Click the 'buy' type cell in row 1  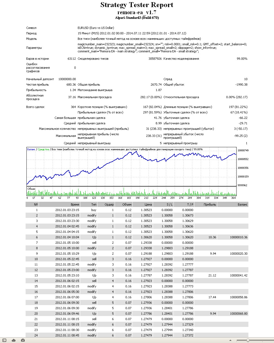click(x=94, y=210)
